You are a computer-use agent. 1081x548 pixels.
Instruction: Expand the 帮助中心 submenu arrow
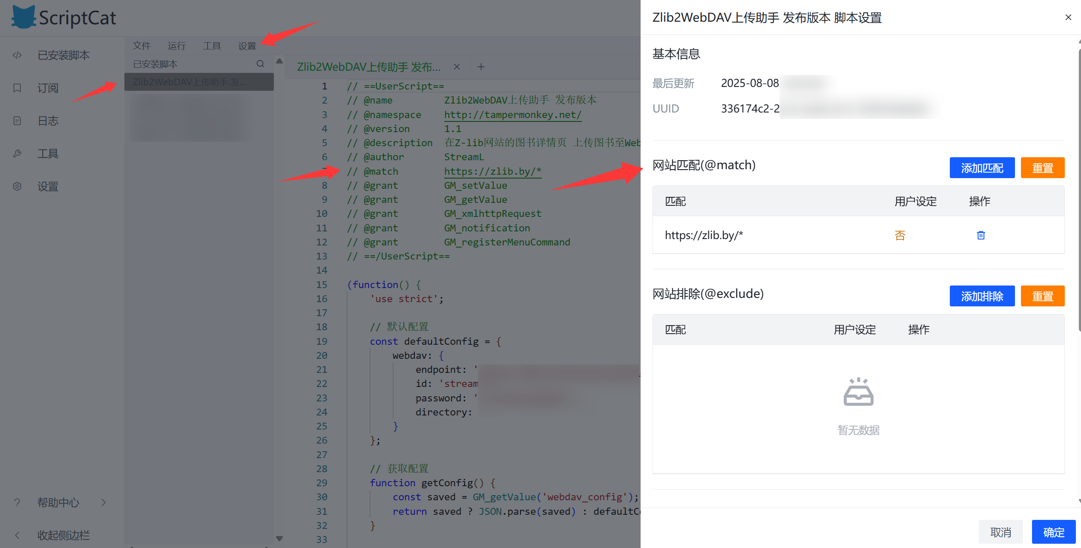(x=103, y=502)
